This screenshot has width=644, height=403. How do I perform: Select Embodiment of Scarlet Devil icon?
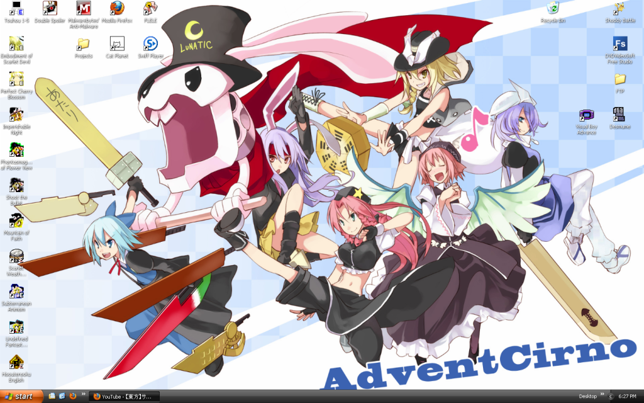[x=16, y=50]
